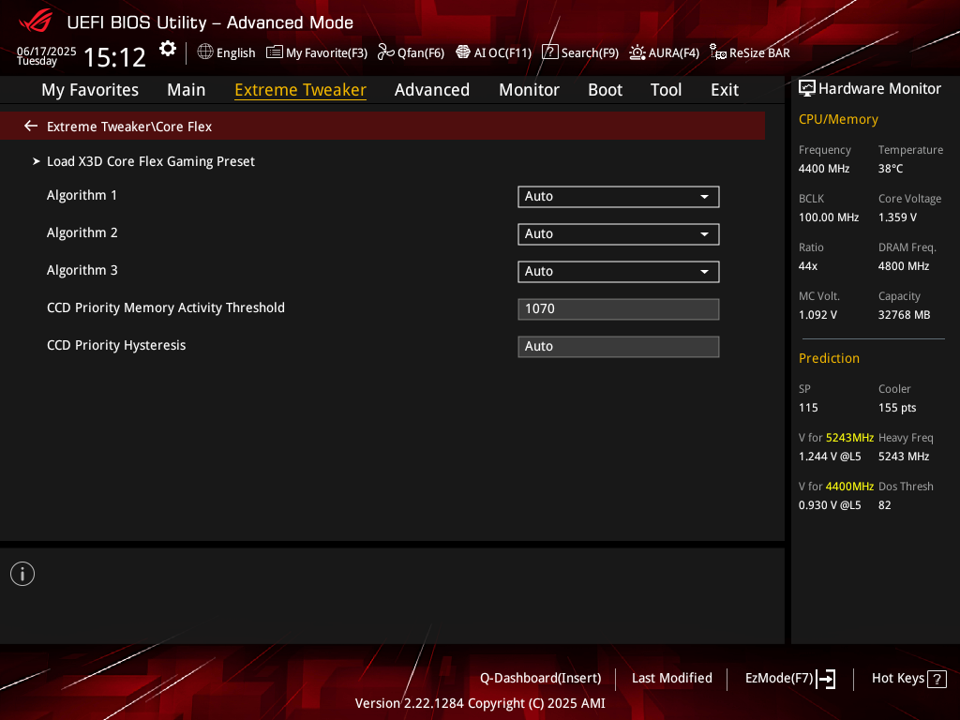Viewport: 960px width, 720px height.
Task: Open Hot Keys question mark box
Action: pyautogui.click(x=937, y=679)
